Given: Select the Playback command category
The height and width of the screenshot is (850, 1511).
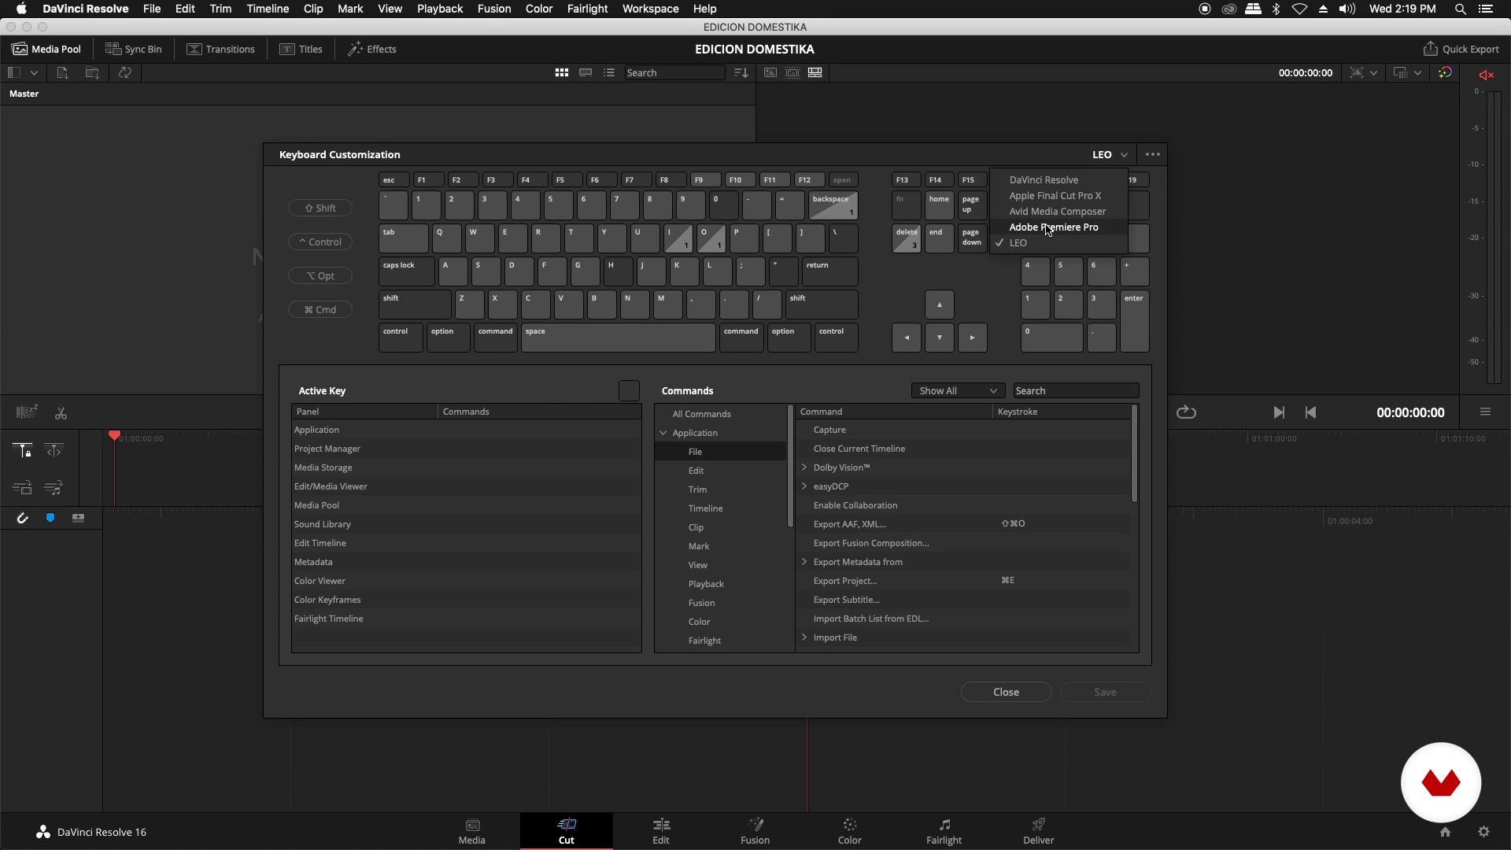Looking at the screenshot, I should point(706,584).
